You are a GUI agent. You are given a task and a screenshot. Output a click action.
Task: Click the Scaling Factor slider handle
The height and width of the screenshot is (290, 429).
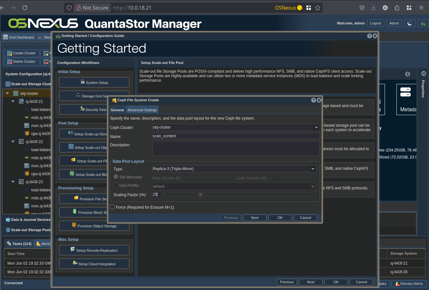[x=200, y=195]
